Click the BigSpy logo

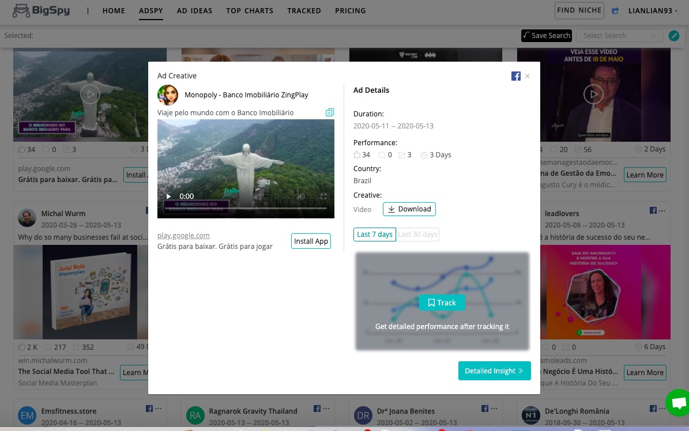click(42, 10)
